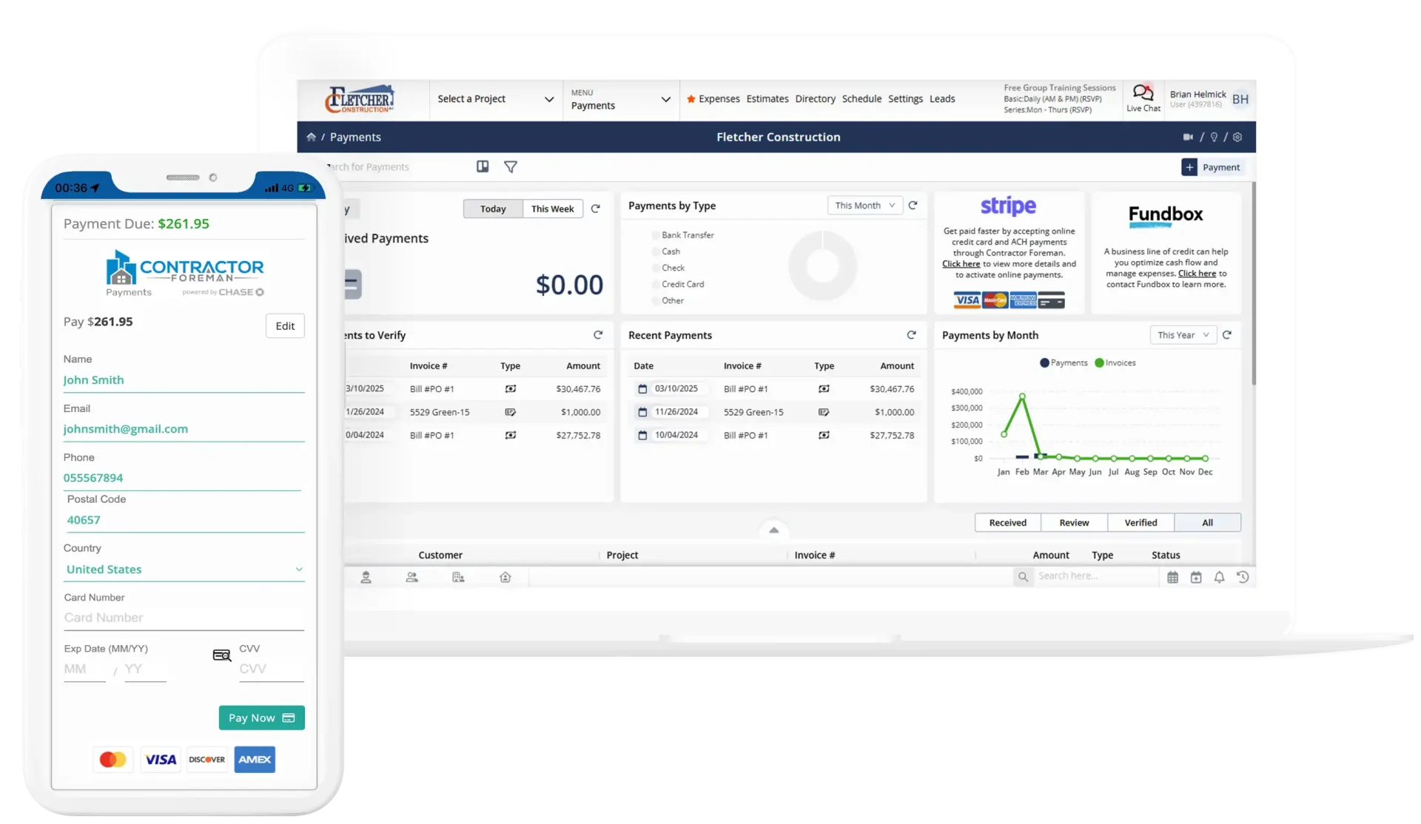Toggle Cash in the Payments by Type legend
This screenshot has height=824, width=1421.
pyautogui.click(x=665, y=251)
